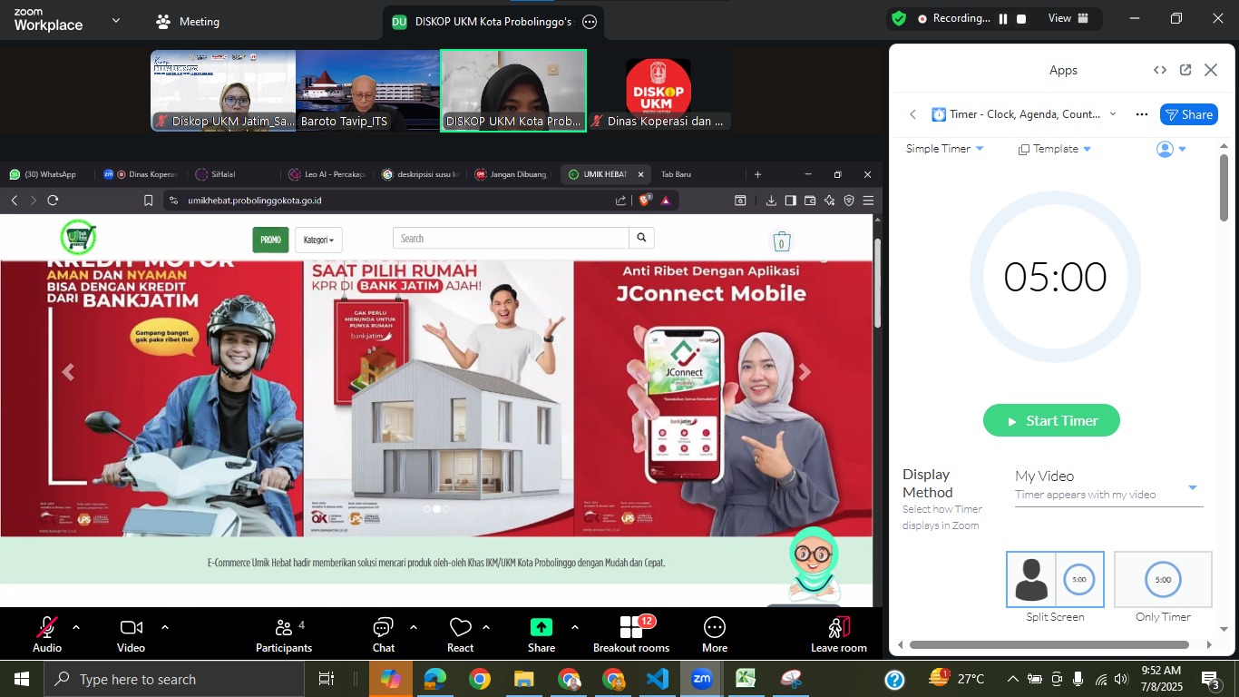Click the website Search field
The height and width of the screenshot is (697, 1239).
511,239
